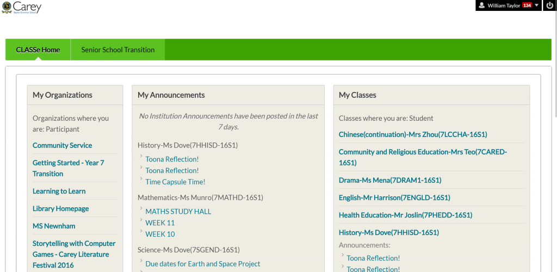Expand the William Taylor user menu arrow
This screenshot has width=557, height=272.
click(x=536, y=5)
